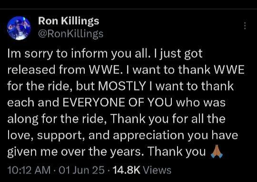Click the final "Thank you" before the emoji
257x182 pixels.
pos(177,152)
